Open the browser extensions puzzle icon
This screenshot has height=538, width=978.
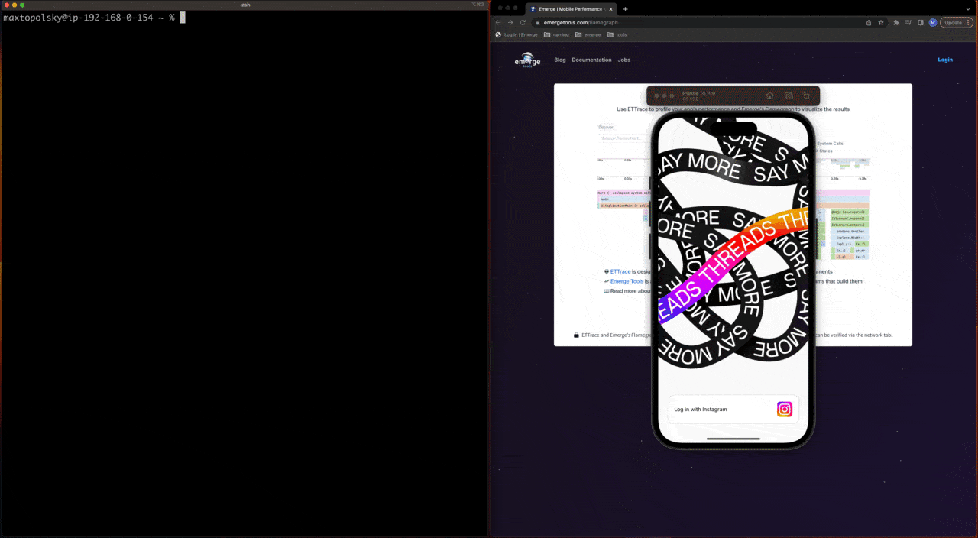tap(895, 22)
